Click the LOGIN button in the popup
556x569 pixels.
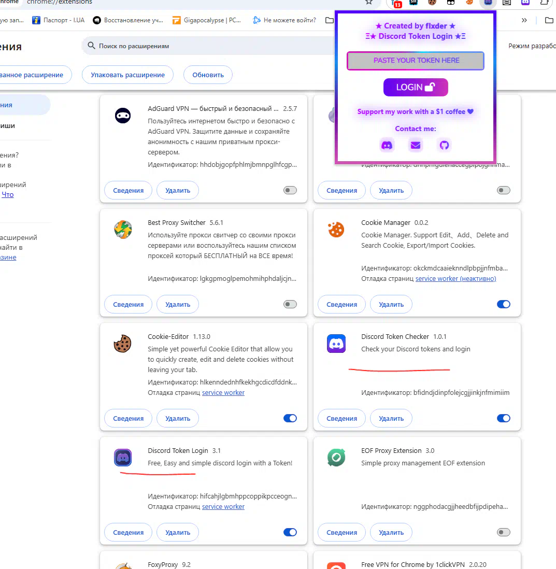click(x=416, y=87)
